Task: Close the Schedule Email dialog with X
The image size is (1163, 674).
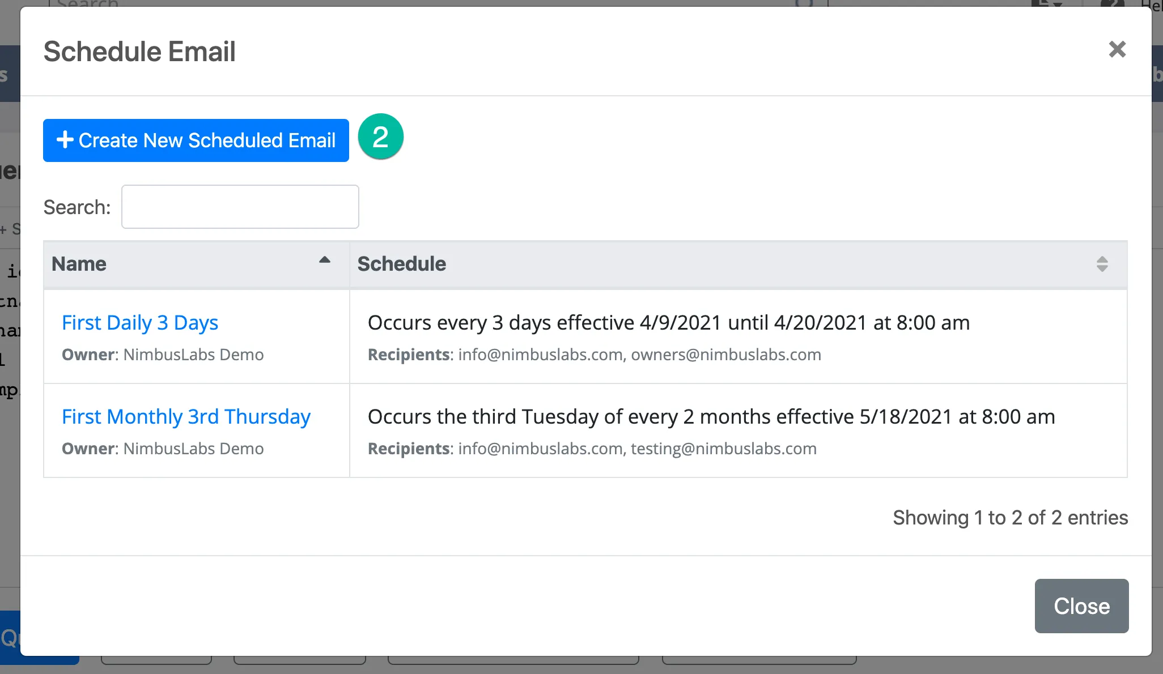Action: pyautogui.click(x=1117, y=50)
